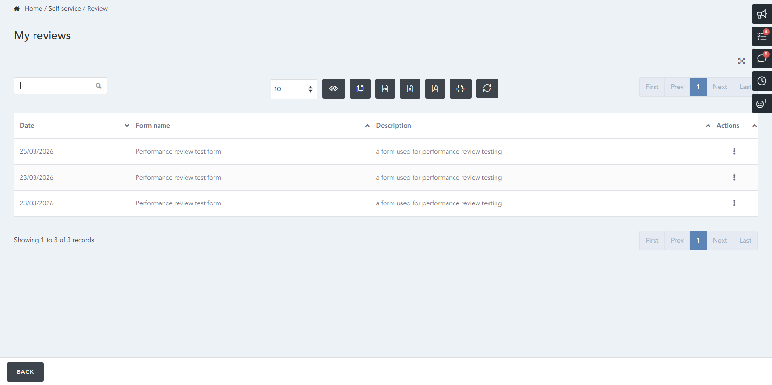The height and width of the screenshot is (385, 772).
Task: Open the chat messages panel
Action: pos(762,59)
